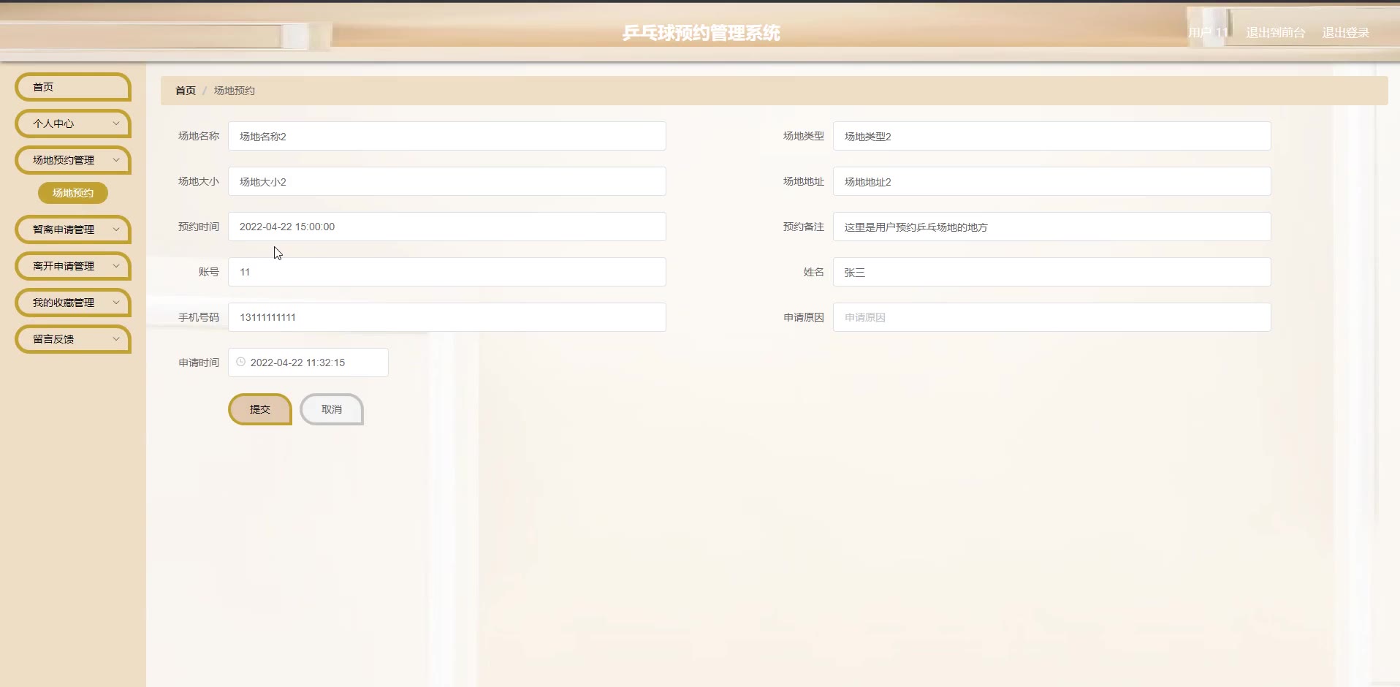Click the 场地类型 field label
Viewport: 1400px width, 687px height.
[x=804, y=136]
